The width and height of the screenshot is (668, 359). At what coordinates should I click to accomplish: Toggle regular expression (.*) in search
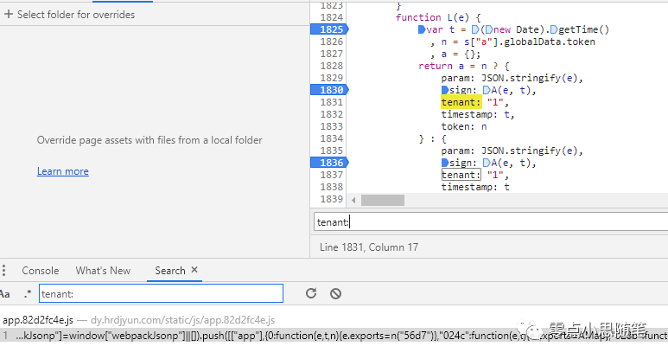coord(28,294)
